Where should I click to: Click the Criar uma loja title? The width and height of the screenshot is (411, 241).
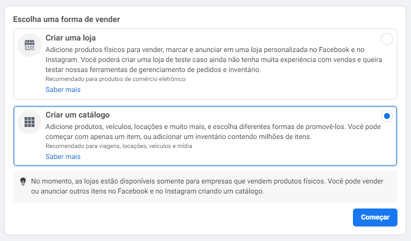(71, 38)
